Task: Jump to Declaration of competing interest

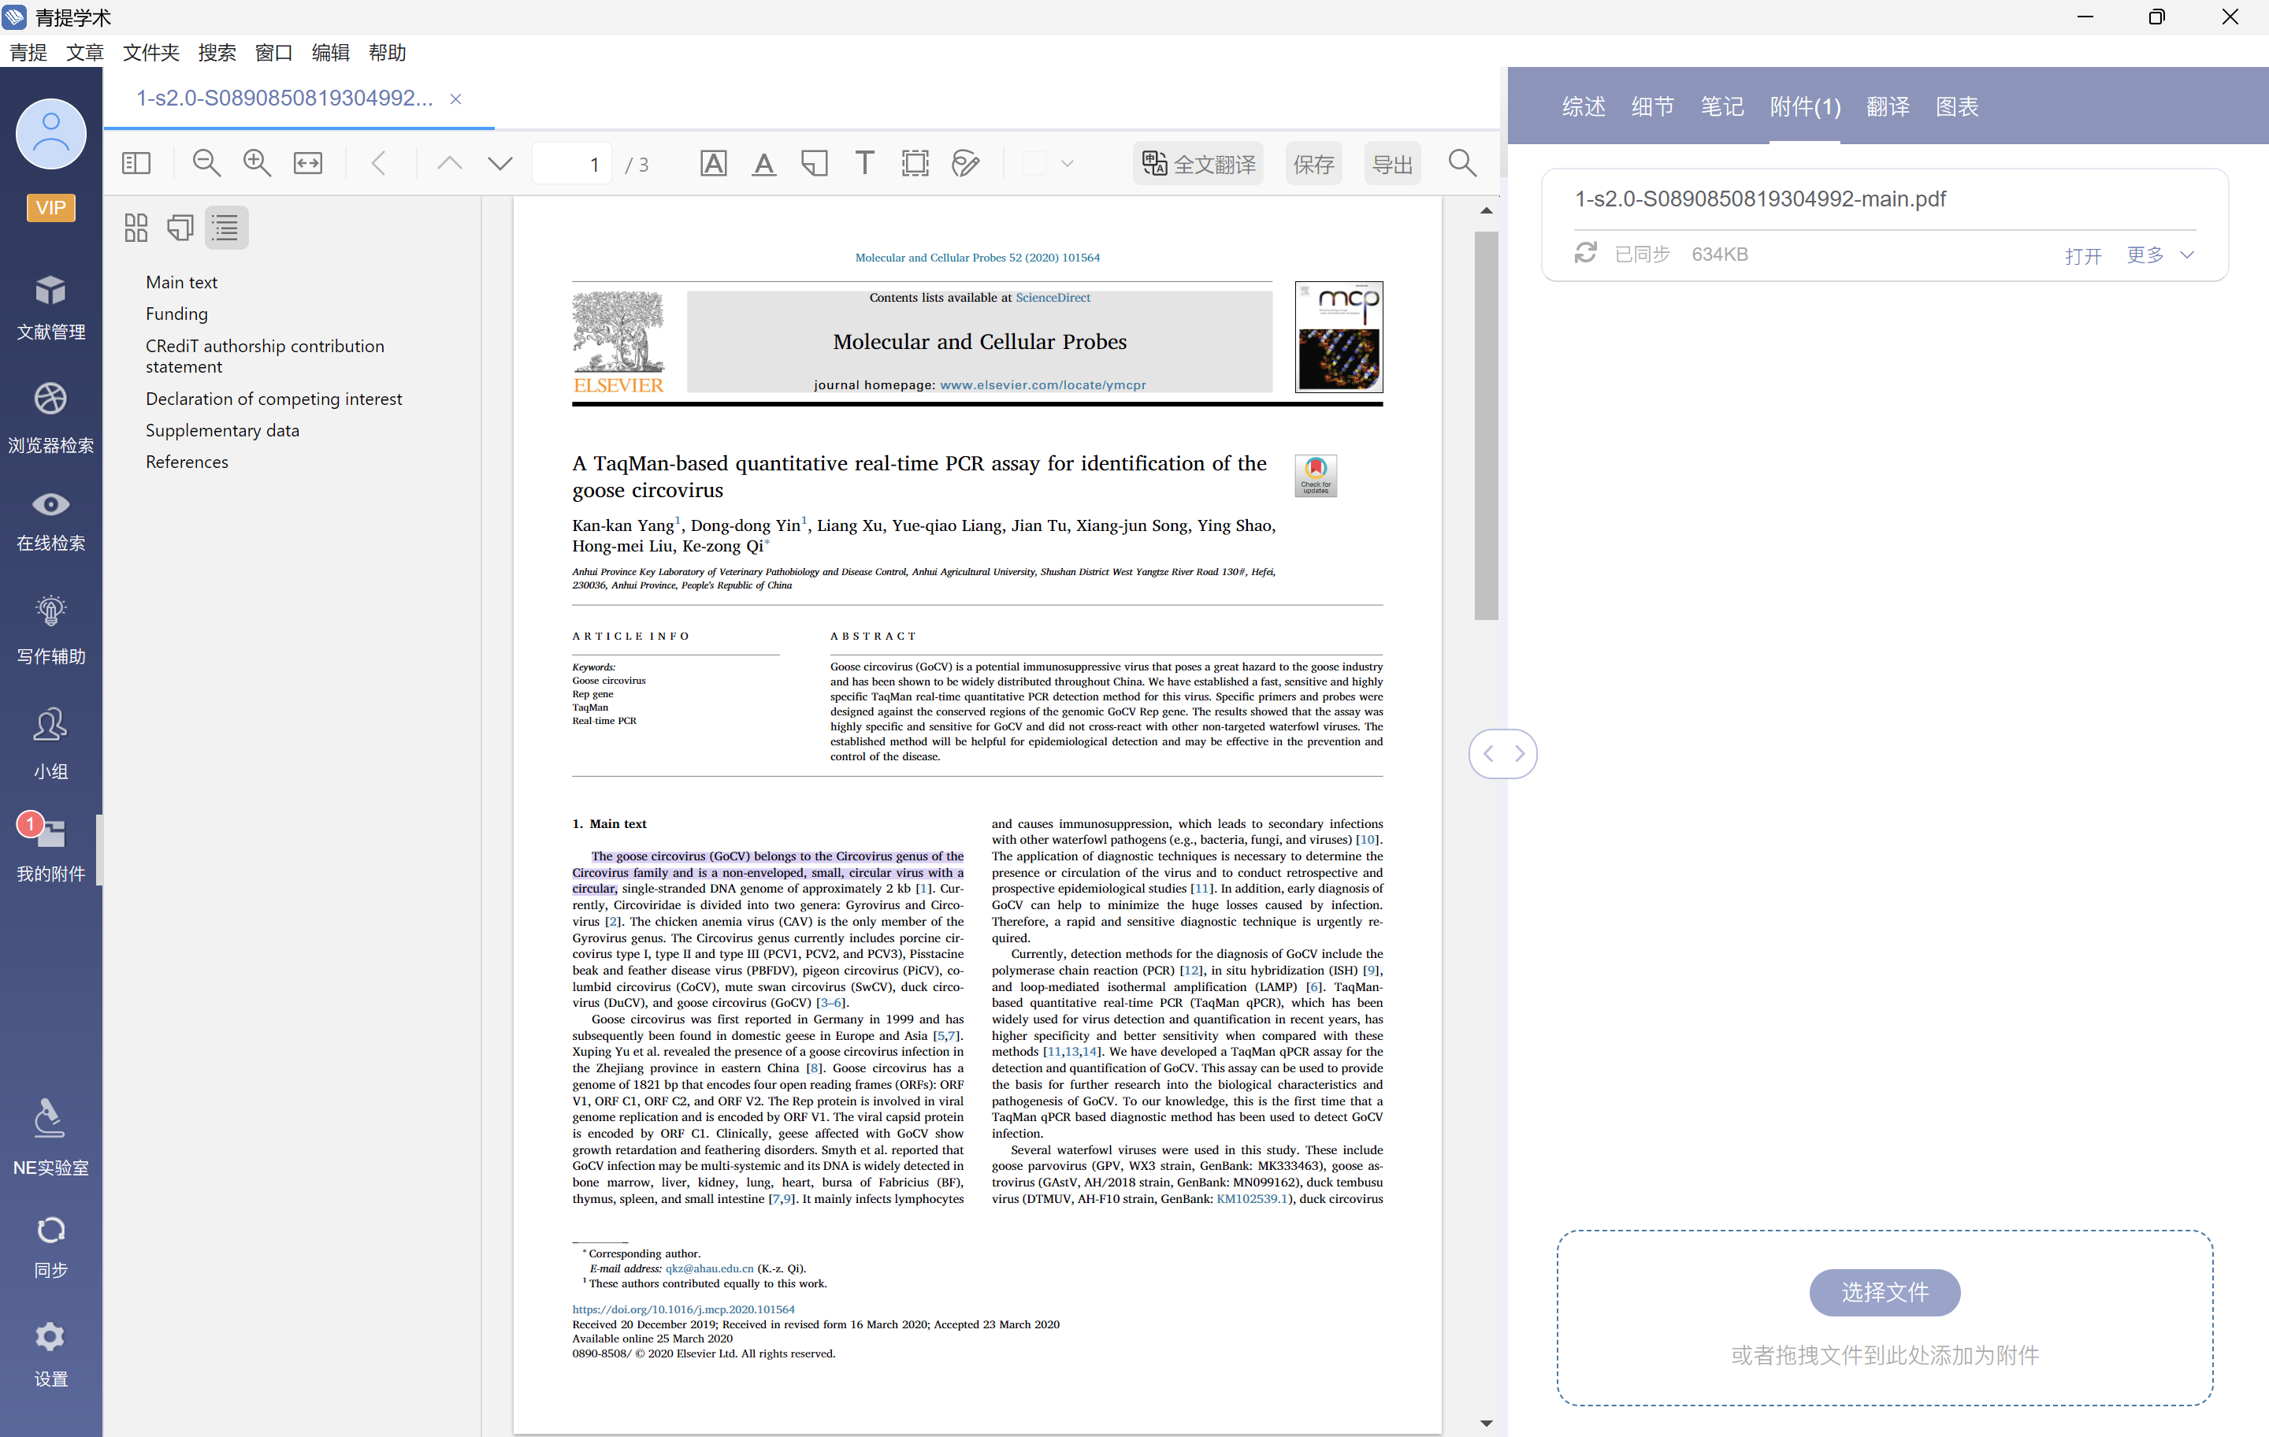Action: [x=273, y=399]
